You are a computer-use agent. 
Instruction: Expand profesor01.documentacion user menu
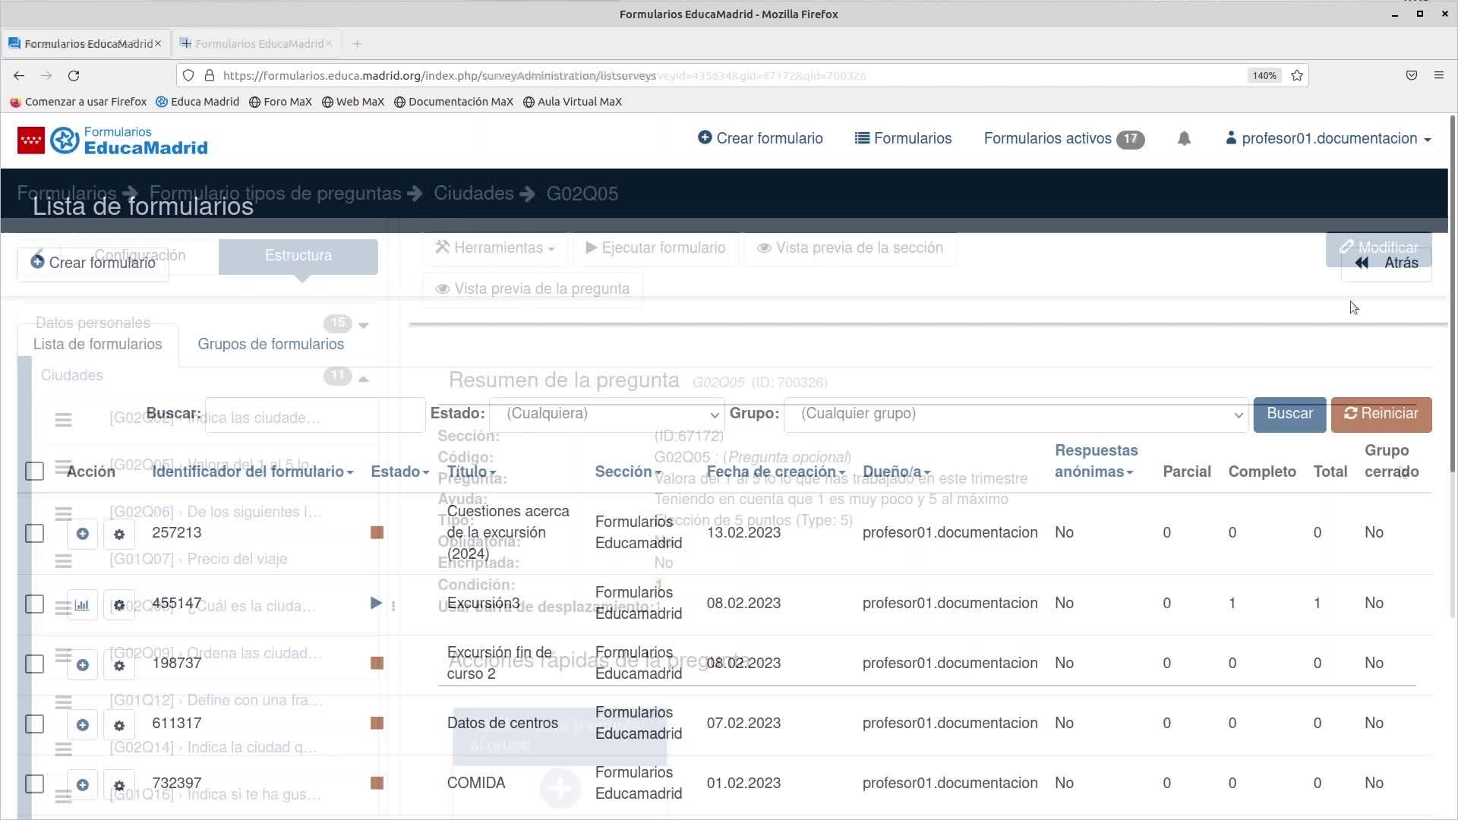[1329, 138]
